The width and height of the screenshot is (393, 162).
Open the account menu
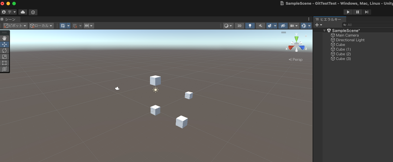9,12
